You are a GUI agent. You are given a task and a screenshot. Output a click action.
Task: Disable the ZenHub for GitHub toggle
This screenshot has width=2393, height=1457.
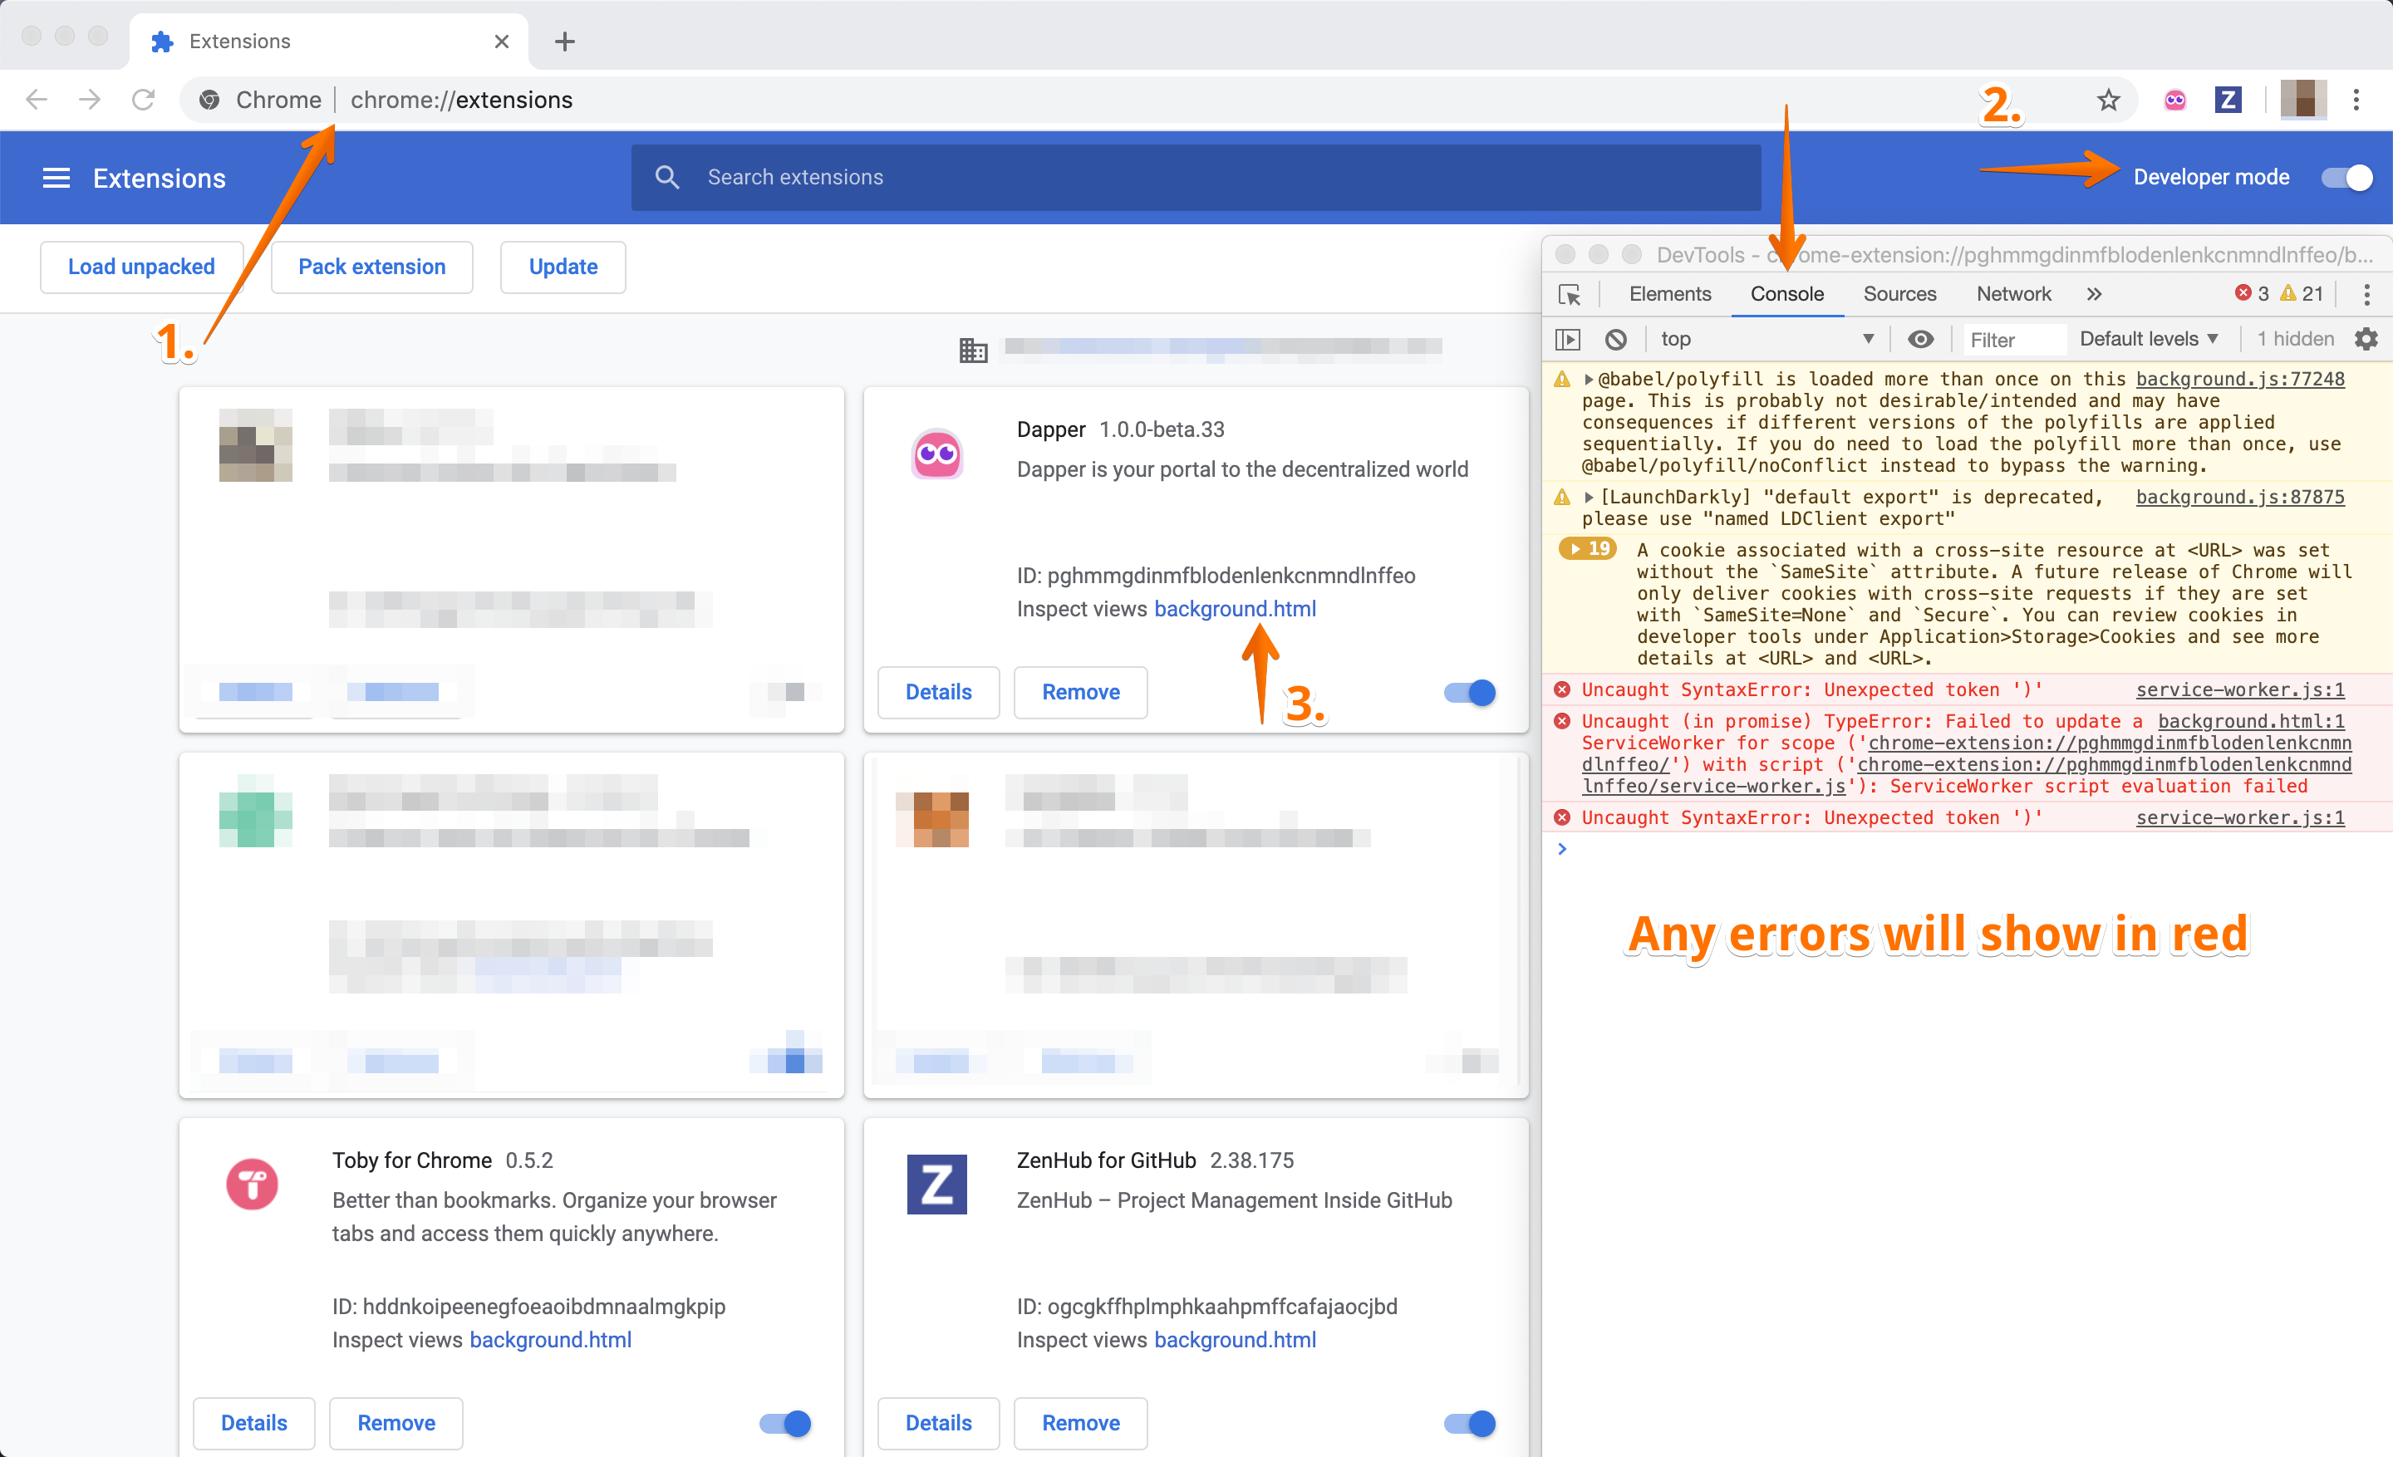pyautogui.click(x=1469, y=1423)
